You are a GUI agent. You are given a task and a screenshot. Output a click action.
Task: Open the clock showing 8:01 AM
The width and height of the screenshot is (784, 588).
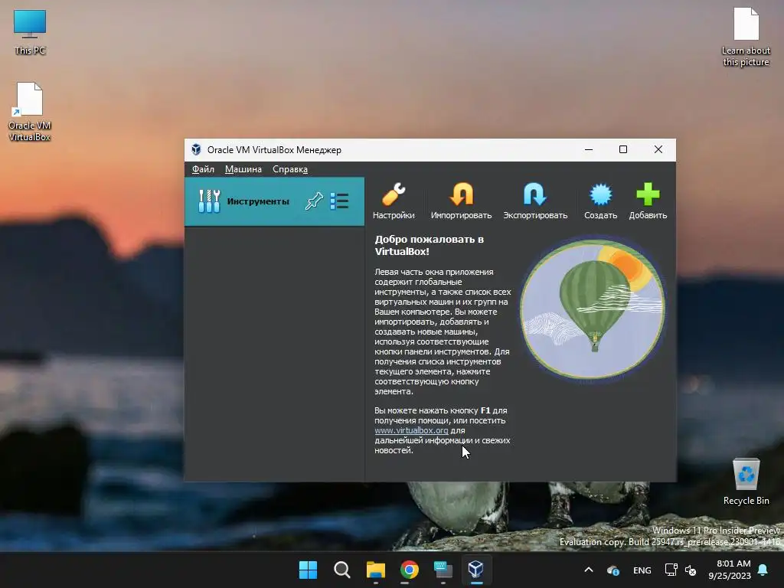(730, 570)
